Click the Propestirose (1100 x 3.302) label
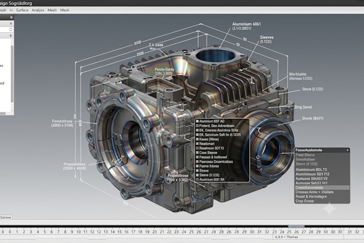The image size is (364, 243). tap(178, 178)
